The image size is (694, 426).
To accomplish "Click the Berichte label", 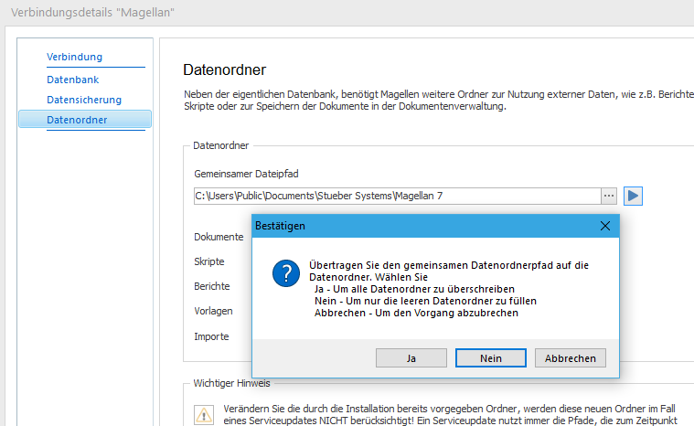I will [x=211, y=286].
